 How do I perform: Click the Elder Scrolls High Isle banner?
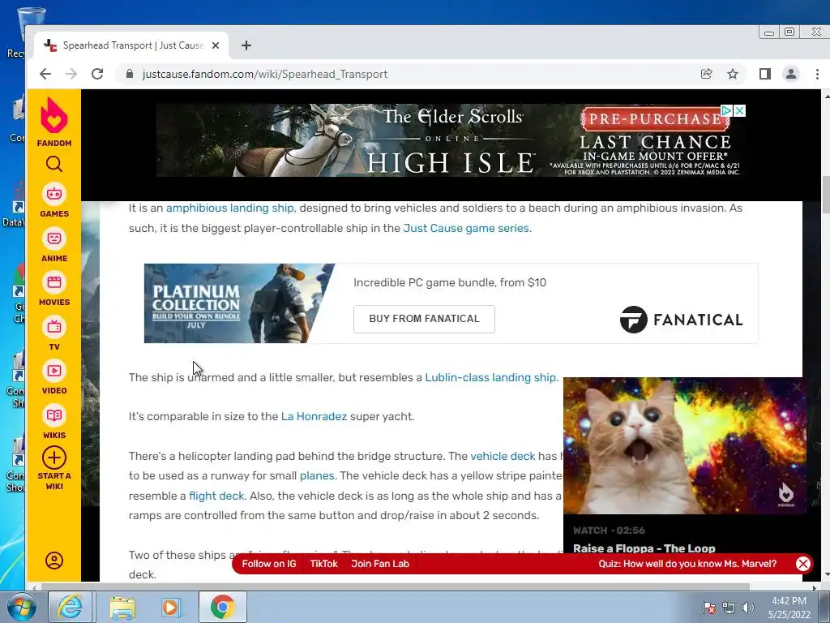pyautogui.click(x=451, y=140)
